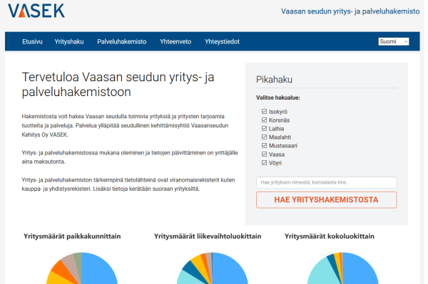
Task: Click the VASEK logo
Action: coord(36,11)
